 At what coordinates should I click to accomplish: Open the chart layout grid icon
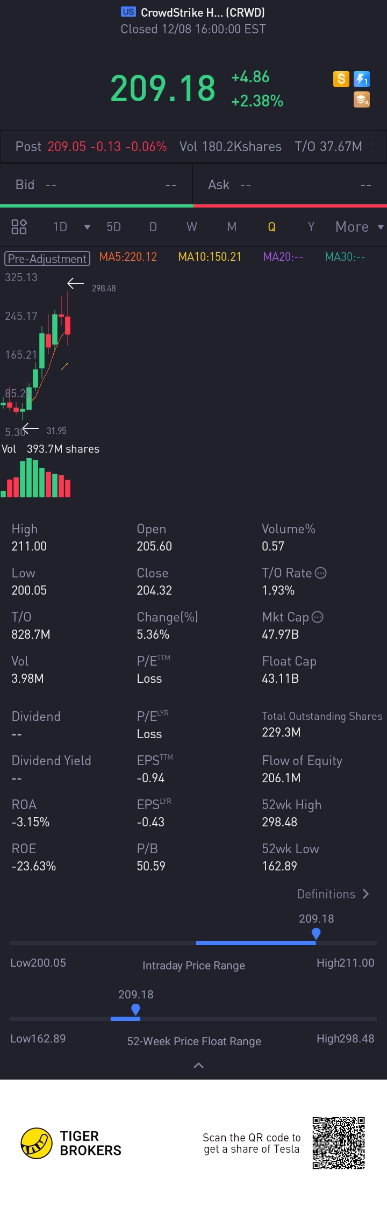[x=19, y=227]
